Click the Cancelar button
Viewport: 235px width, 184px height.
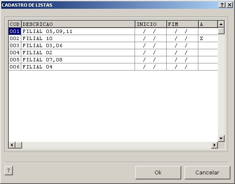[x=207, y=173]
